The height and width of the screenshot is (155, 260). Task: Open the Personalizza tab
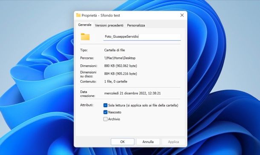pos(136,25)
